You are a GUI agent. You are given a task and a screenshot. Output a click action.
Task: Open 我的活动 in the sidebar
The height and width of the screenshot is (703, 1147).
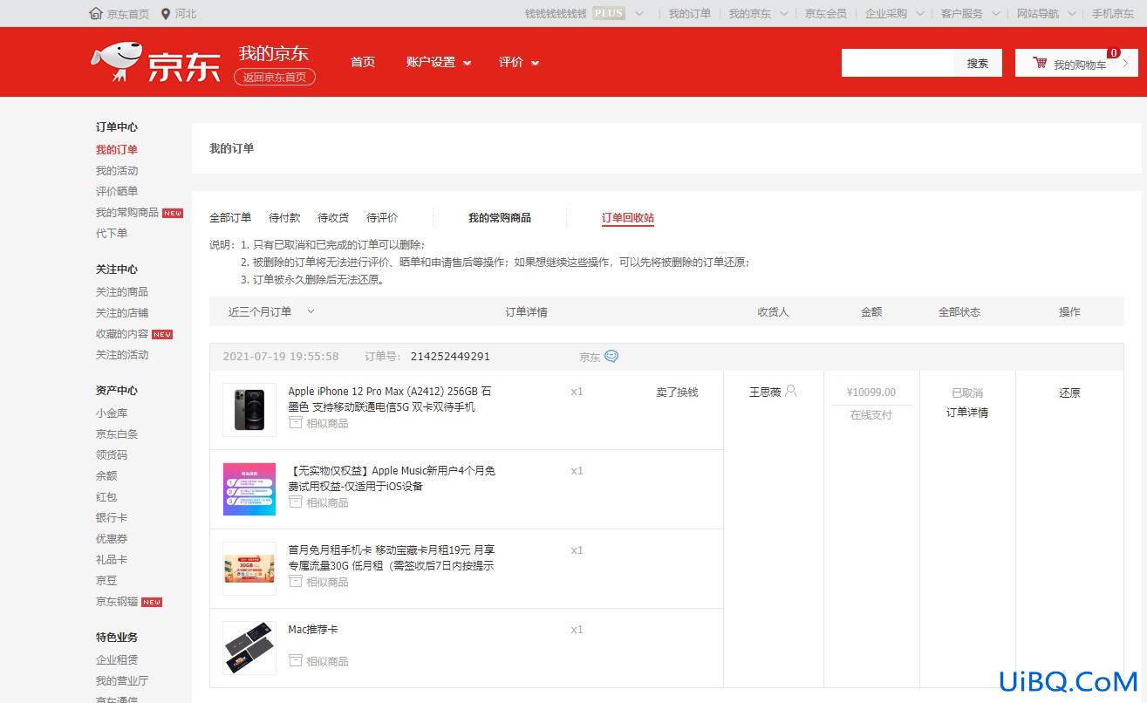click(x=117, y=171)
